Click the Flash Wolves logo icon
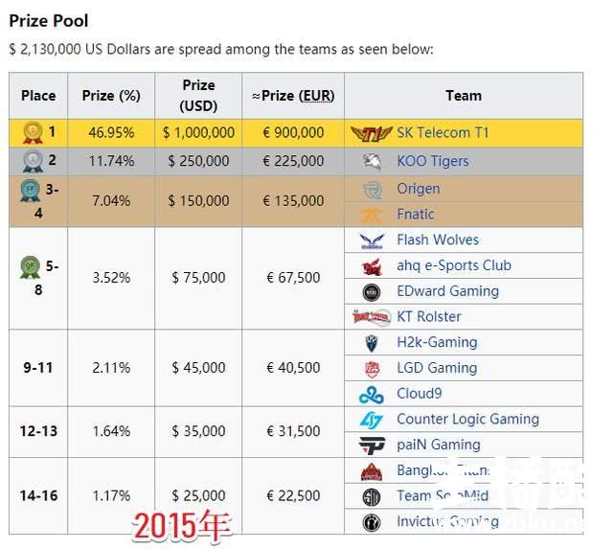 click(x=372, y=240)
